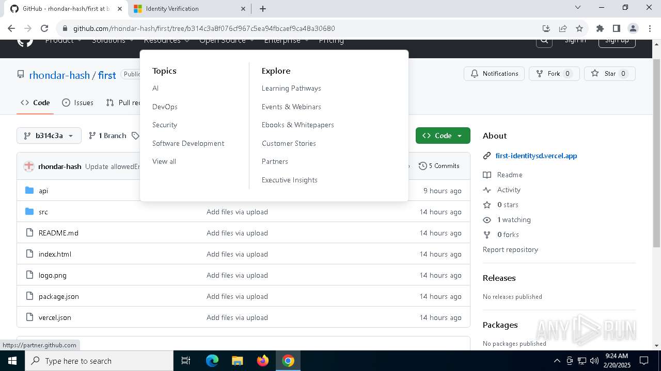Expand the Product header menu
The height and width of the screenshot is (371, 661).
[64, 41]
